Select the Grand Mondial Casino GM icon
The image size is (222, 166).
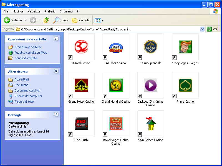[116, 85]
